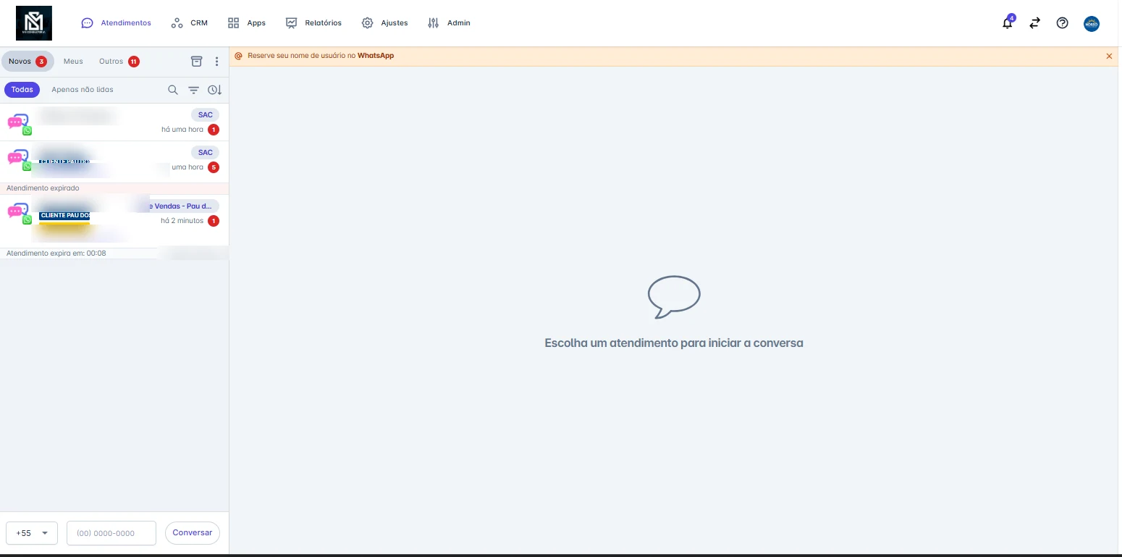
Task: Toggle sort by time icon
Action: (214, 90)
